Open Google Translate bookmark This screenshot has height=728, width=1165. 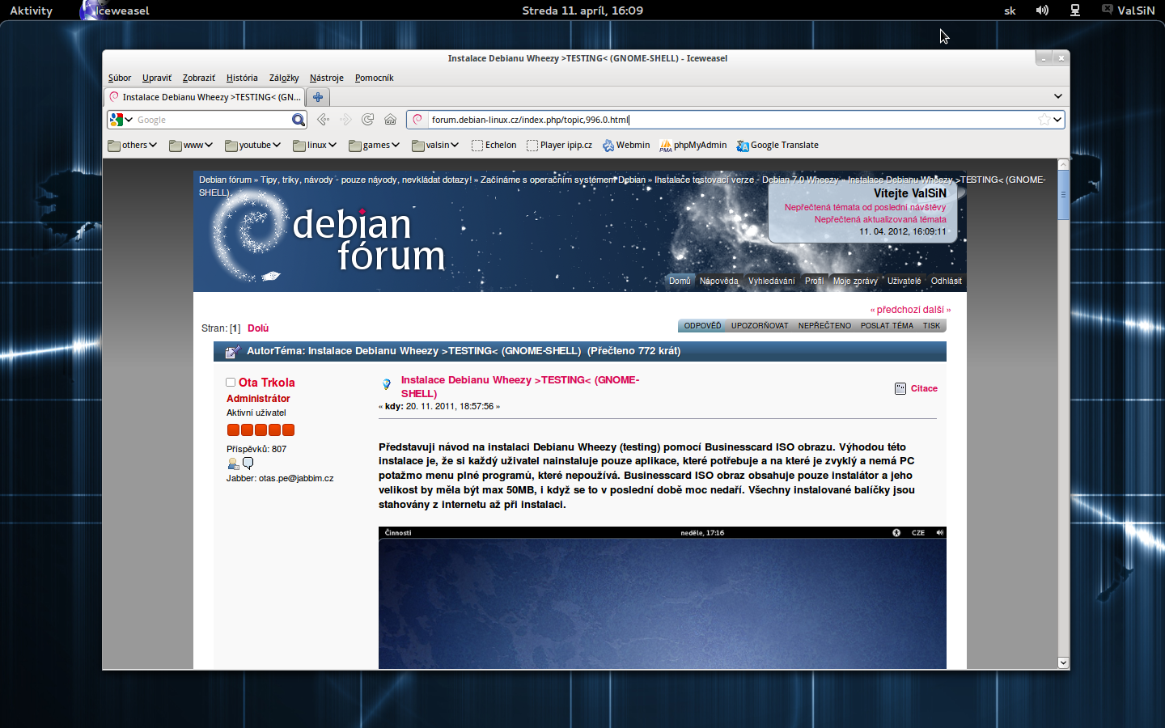pyautogui.click(x=777, y=146)
